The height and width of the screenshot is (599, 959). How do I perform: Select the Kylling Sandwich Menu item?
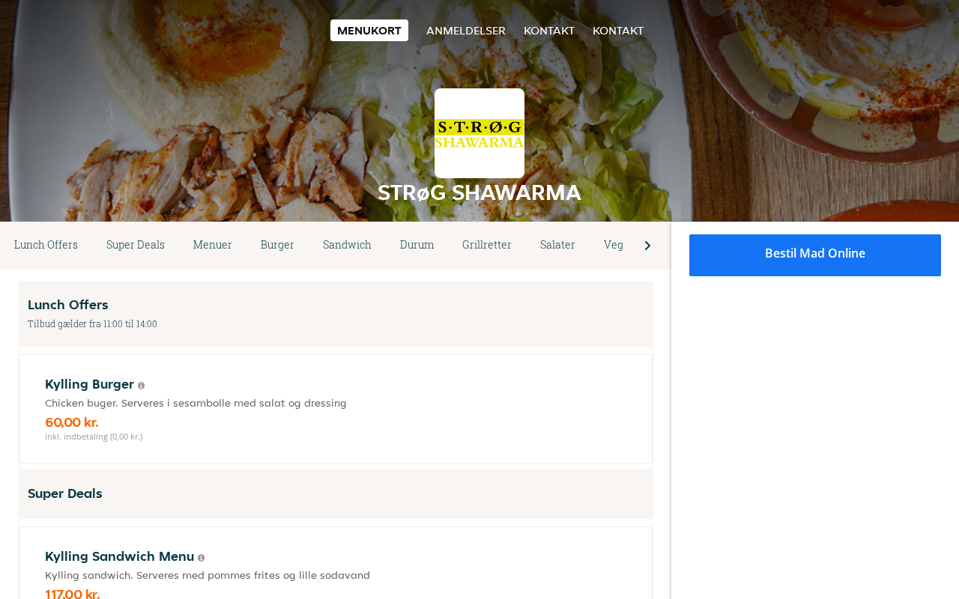click(x=336, y=563)
